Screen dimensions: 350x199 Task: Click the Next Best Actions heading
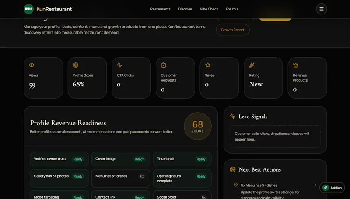tap(259, 169)
